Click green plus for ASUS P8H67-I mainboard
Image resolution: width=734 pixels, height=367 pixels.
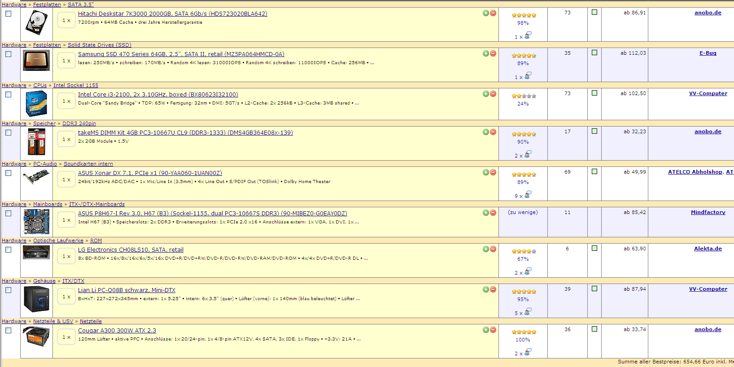pos(486,213)
